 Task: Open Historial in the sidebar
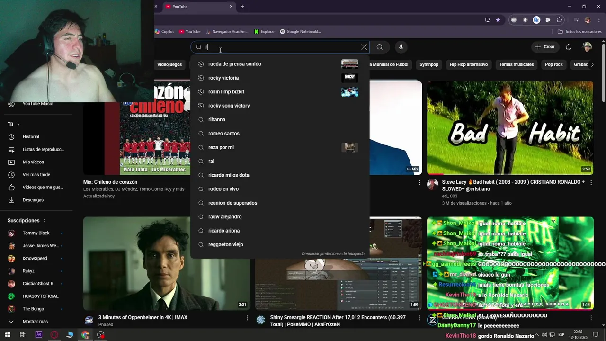36,137
